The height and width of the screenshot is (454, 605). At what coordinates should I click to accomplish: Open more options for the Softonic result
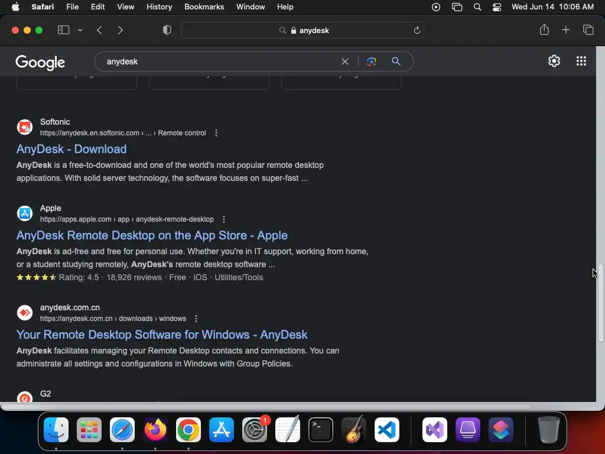(x=216, y=133)
